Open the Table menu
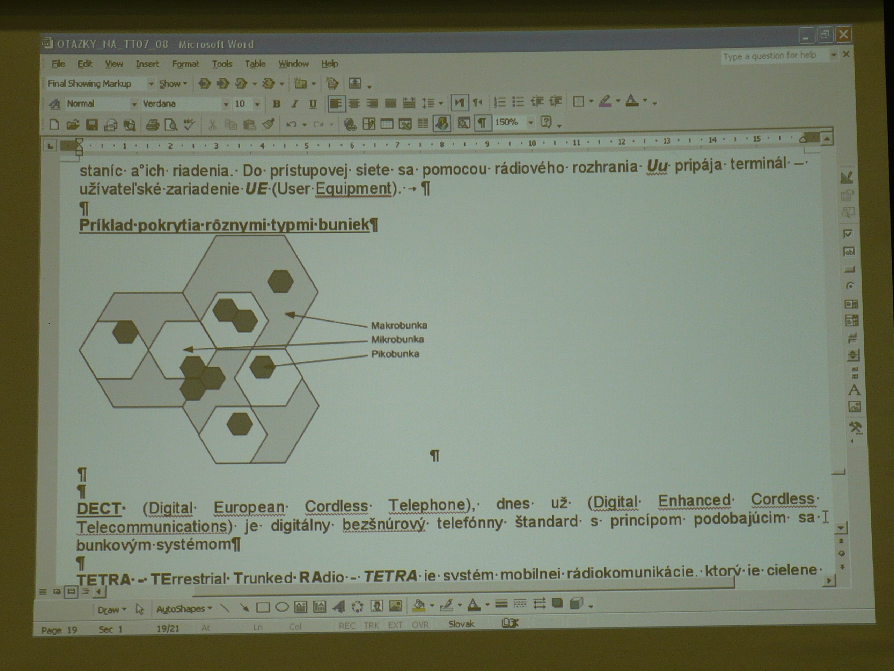 click(x=255, y=64)
